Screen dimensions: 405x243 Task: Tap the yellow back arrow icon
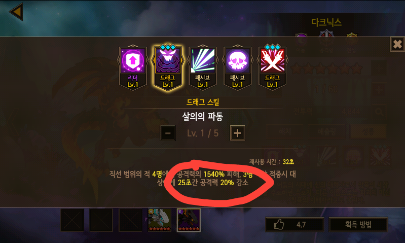tap(16, 12)
